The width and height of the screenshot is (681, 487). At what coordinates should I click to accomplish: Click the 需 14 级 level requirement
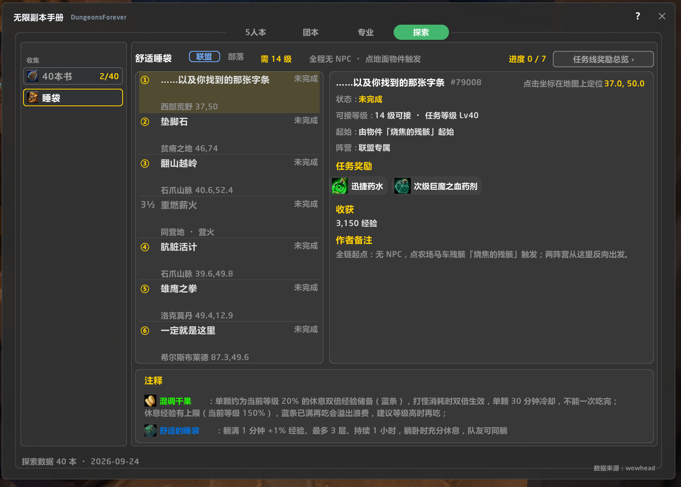[276, 59]
